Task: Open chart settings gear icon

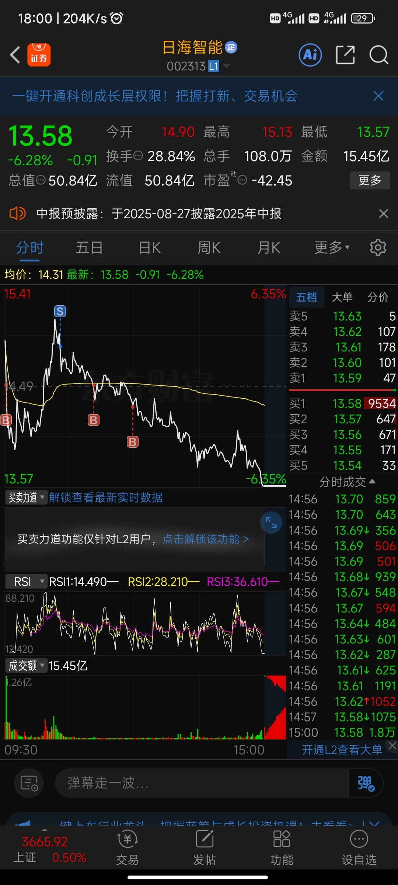Action: (378, 247)
